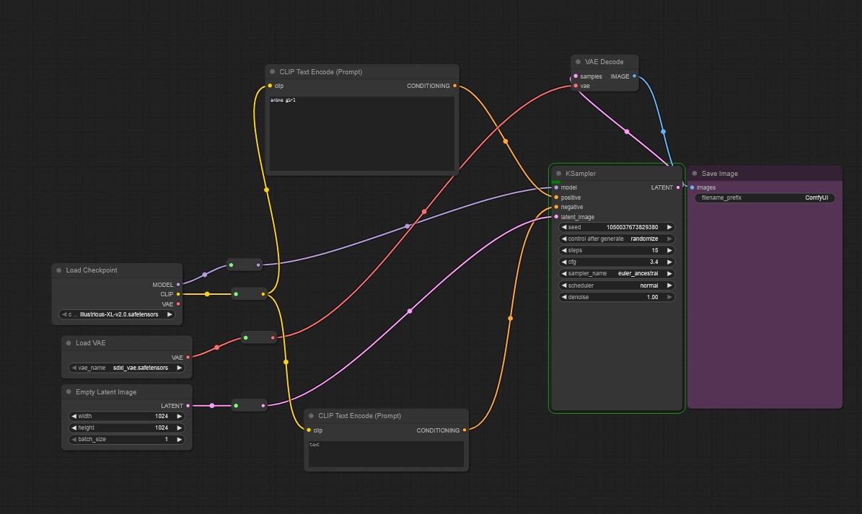862x514 pixels.
Task: Select next checkpoint with the right arrow
Action: click(x=170, y=314)
